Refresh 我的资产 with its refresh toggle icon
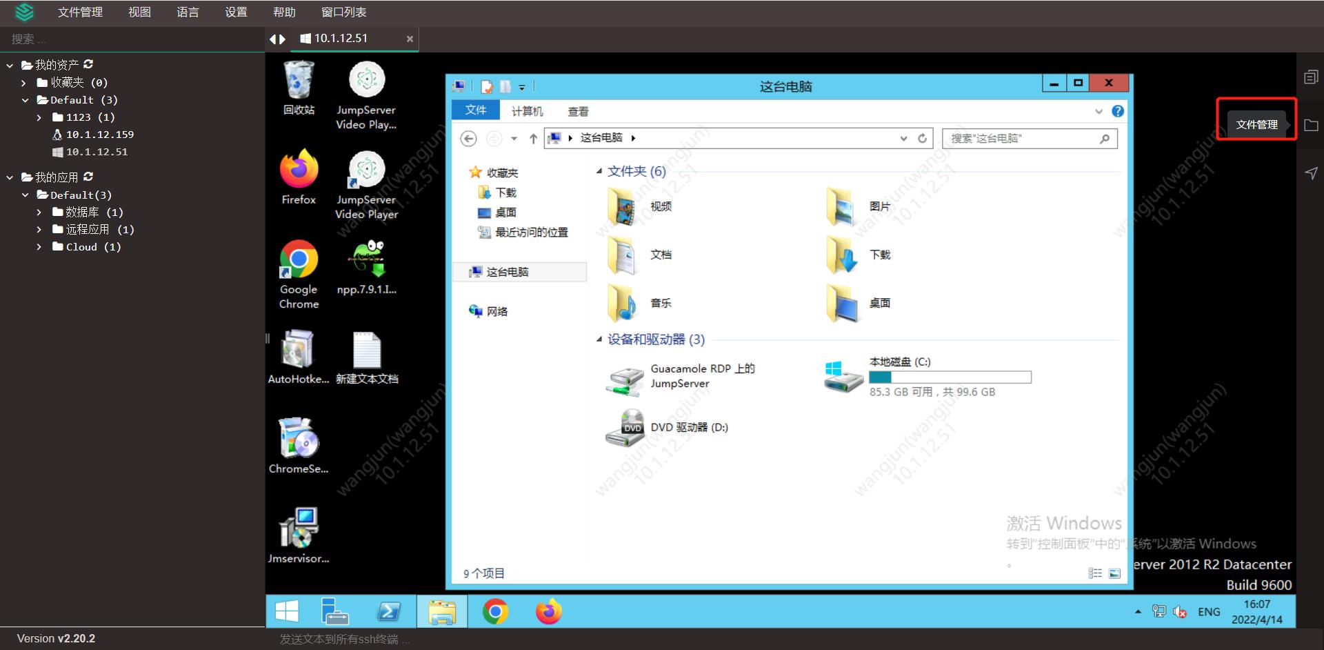The width and height of the screenshot is (1324, 650). click(x=88, y=64)
